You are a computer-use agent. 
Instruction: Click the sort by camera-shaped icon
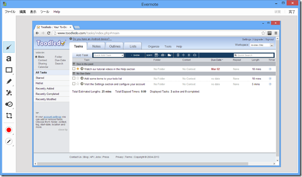tap(163, 55)
